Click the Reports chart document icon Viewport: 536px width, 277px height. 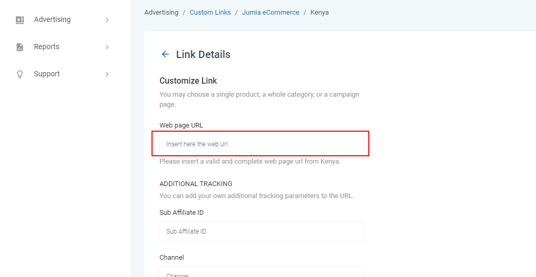[20, 47]
